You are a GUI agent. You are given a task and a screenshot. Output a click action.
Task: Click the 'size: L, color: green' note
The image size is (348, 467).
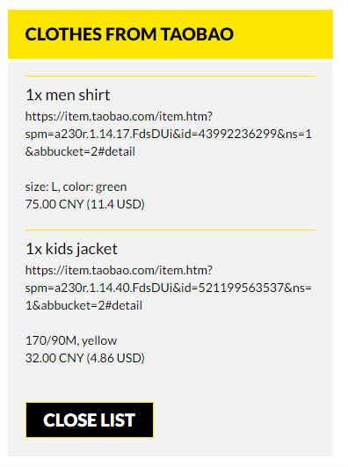(x=76, y=187)
